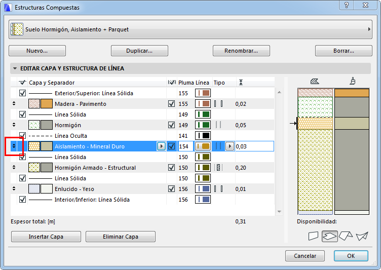Click Enlucido - Yeso fill pattern icon

[34, 189]
